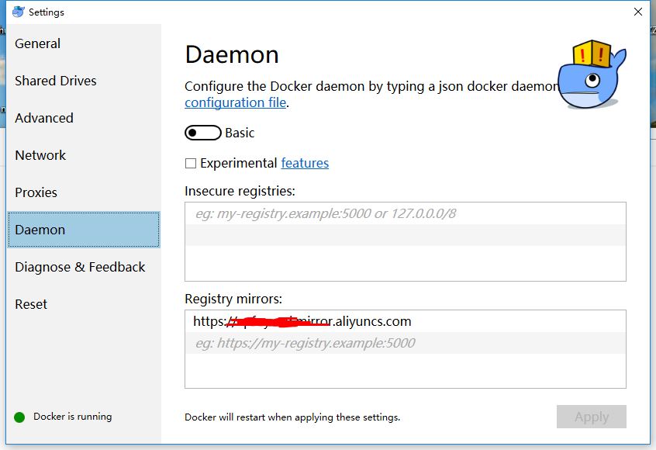Click the Docker whale warning mascot image
Image resolution: width=656 pixels, height=450 pixels.
coord(592,74)
